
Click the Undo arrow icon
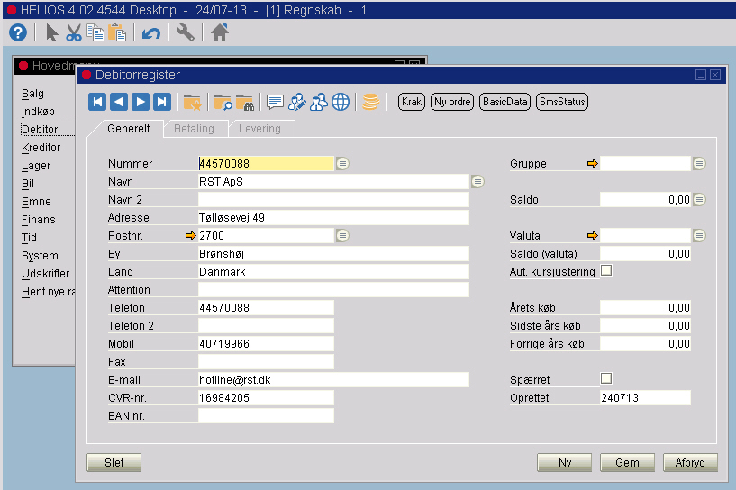pyautogui.click(x=150, y=33)
